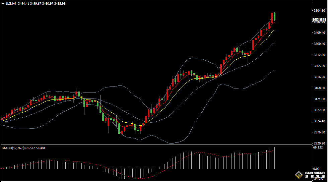Click the MACD(12,26,9) indicator label

[x=14, y=148]
